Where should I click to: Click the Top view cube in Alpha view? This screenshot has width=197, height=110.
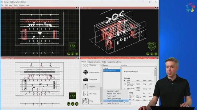[x=73, y=46]
